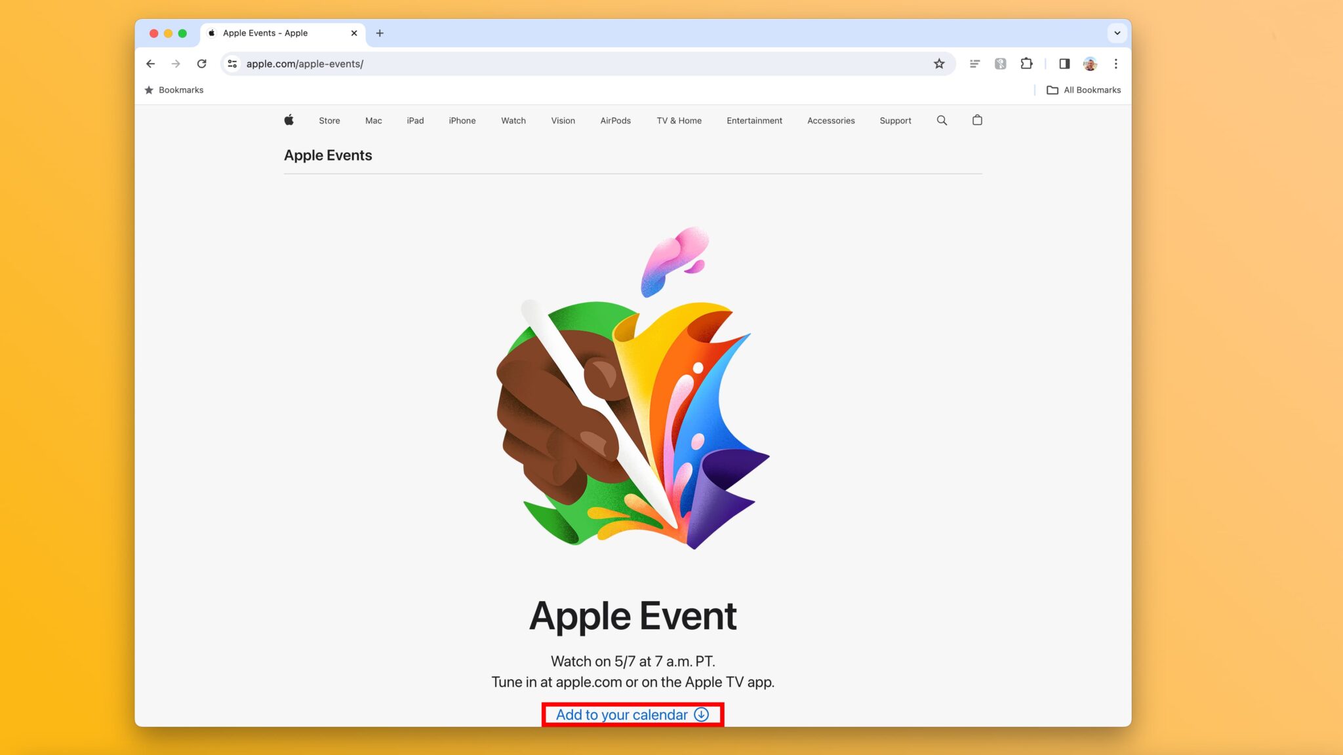The height and width of the screenshot is (755, 1343).
Task: Click the browser forward arrow
Action: [176, 64]
